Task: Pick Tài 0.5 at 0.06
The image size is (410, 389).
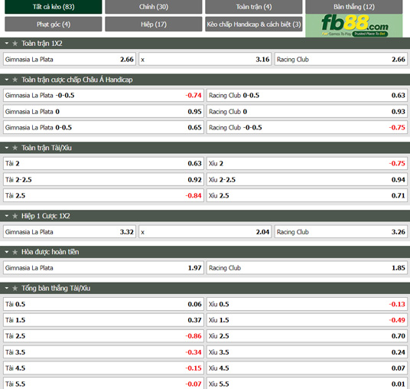Action: pos(103,304)
